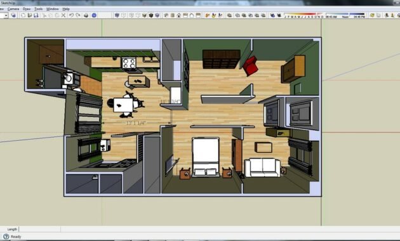The image size is (400, 241).
Task: Click the Redo arrow icon
Action: coord(78,15)
